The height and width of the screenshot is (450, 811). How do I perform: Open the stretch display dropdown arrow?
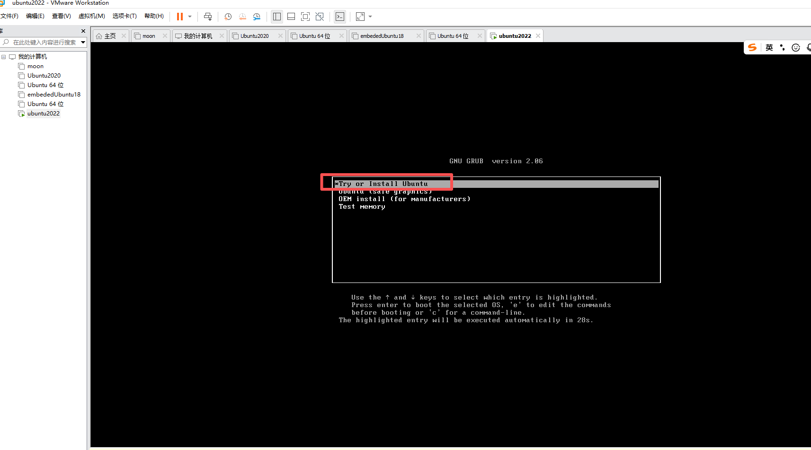[x=370, y=17]
